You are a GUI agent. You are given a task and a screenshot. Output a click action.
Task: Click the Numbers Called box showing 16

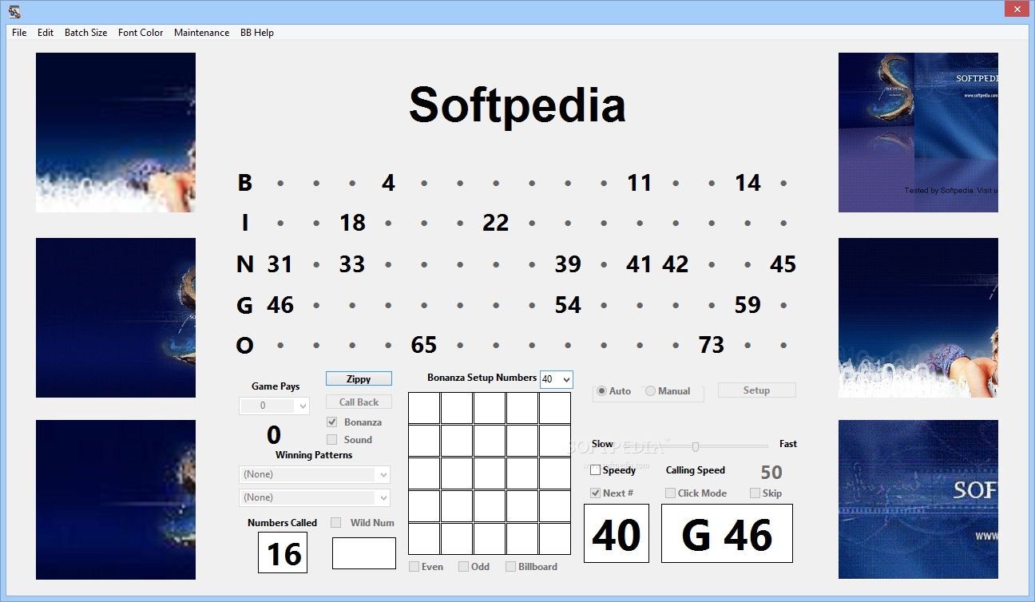tap(283, 552)
